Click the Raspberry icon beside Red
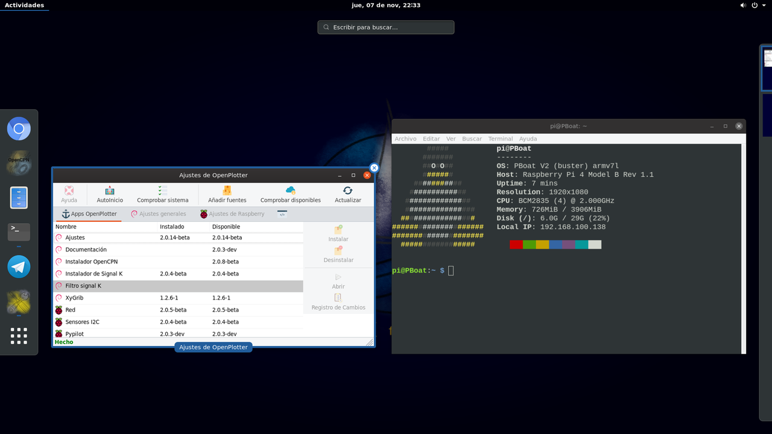The height and width of the screenshot is (434, 772). pyautogui.click(x=59, y=310)
